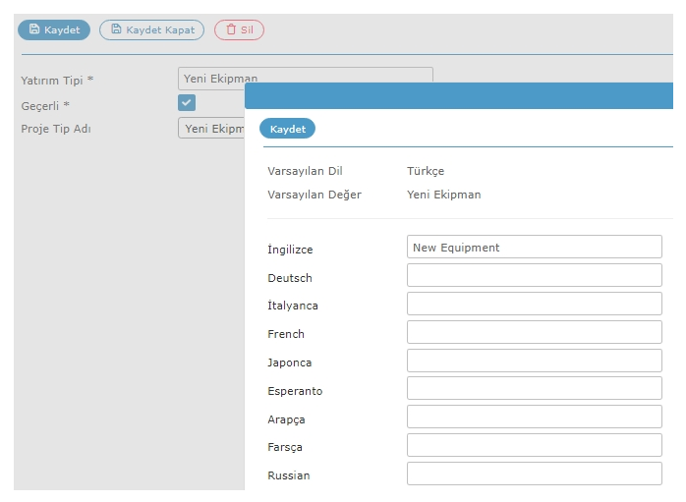Screen dimensions: 686x502
Task: Focus the Russian translation field
Action: [535, 474]
